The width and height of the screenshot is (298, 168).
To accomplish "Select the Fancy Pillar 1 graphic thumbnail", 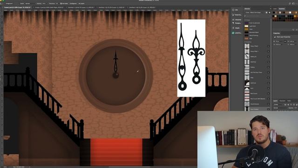I will click(247, 51).
